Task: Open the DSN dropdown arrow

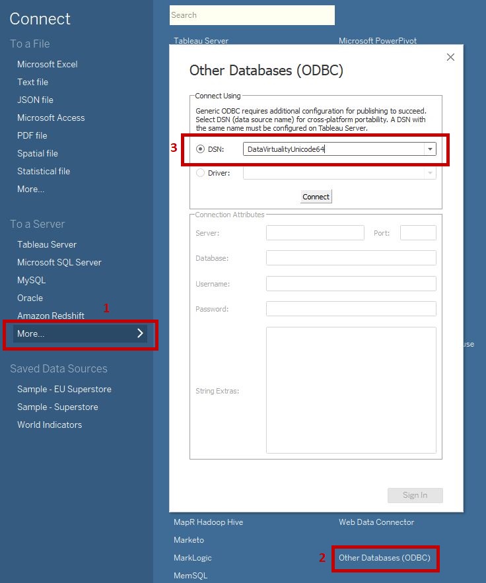Action: tap(431, 149)
